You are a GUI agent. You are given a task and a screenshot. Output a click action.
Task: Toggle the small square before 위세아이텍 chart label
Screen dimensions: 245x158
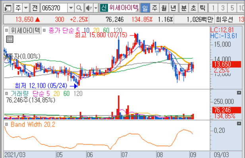click(x=6, y=30)
